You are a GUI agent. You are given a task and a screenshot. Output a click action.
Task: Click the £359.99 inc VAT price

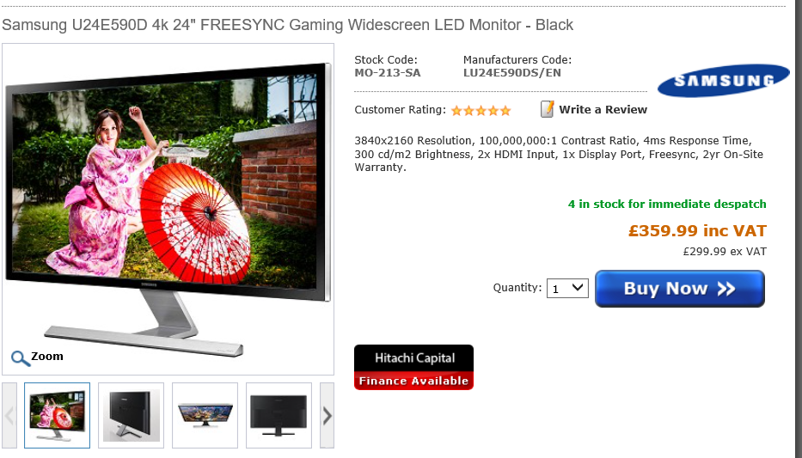point(697,230)
